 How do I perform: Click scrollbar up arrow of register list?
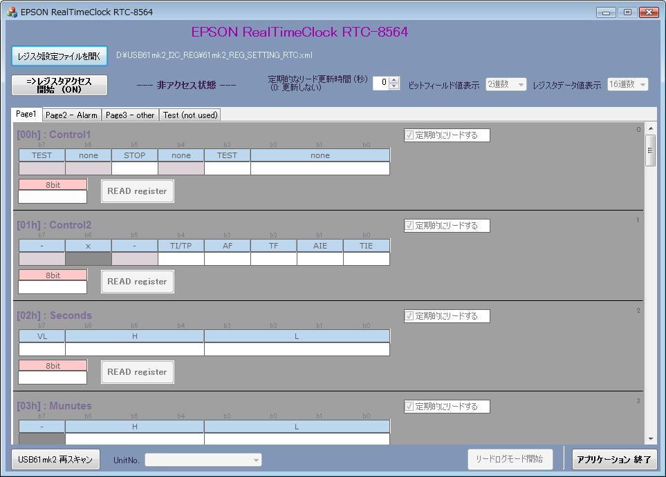click(651, 128)
